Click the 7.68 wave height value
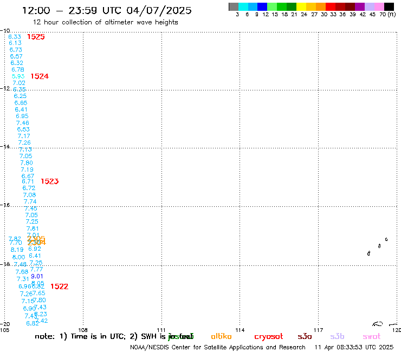The width and height of the screenshot is (401, 352). 22,272
